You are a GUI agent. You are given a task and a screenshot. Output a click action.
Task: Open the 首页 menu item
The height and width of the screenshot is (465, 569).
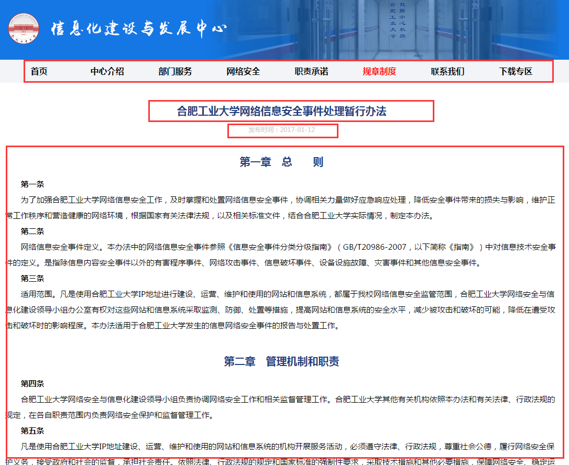coord(39,72)
